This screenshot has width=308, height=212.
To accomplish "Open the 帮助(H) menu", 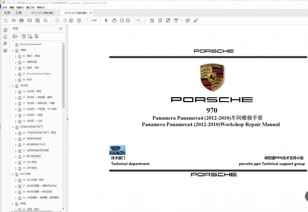I will [41, 7].
